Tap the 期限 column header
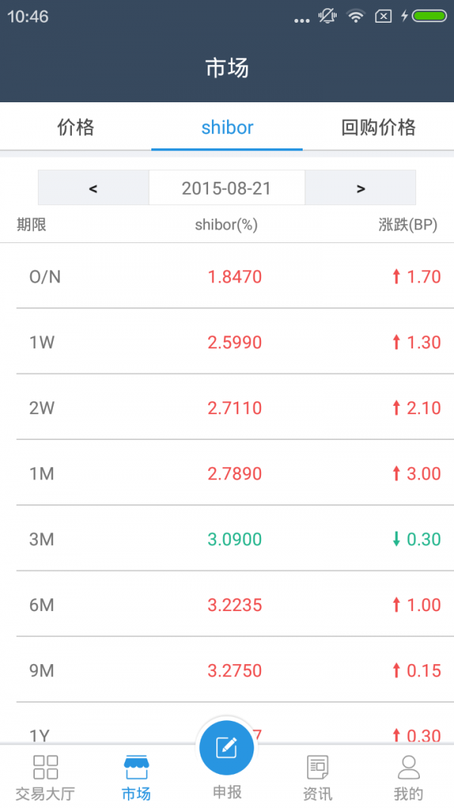Screen dimensions: 454x808 tap(32, 225)
